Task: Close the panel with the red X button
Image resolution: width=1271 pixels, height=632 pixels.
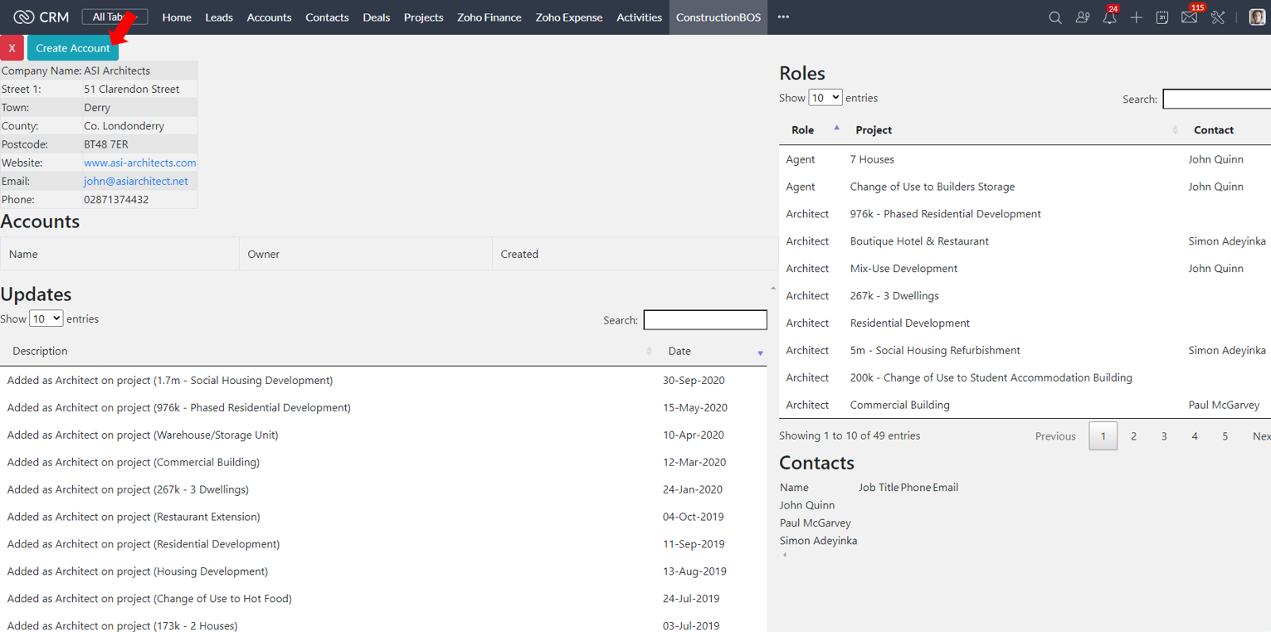Action: (12, 48)
